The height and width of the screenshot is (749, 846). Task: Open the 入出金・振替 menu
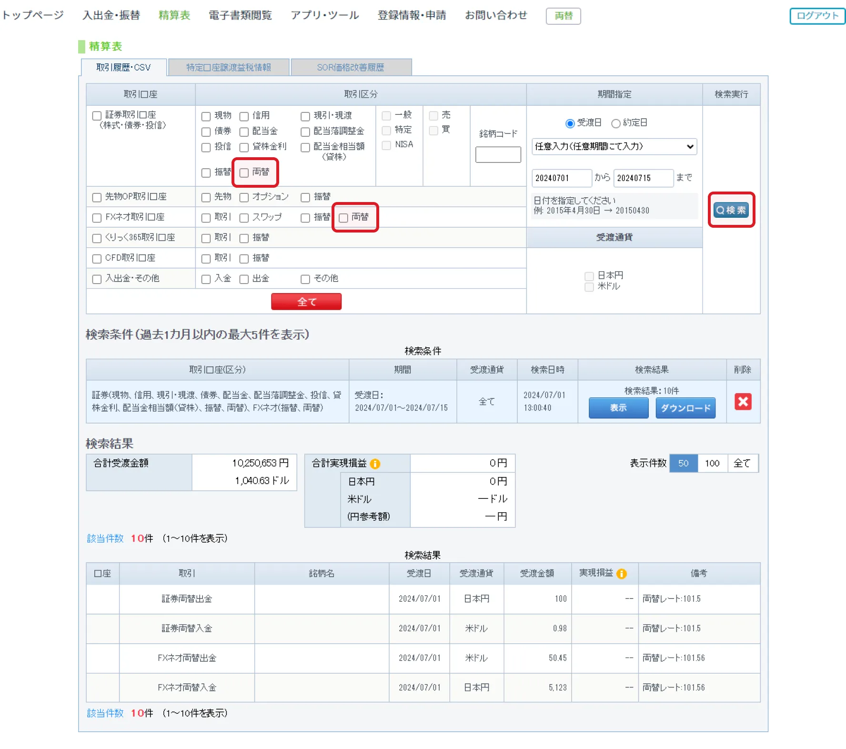111,15
